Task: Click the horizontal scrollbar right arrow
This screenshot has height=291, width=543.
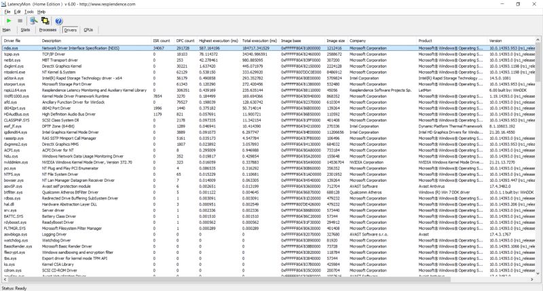Action: 532,279
